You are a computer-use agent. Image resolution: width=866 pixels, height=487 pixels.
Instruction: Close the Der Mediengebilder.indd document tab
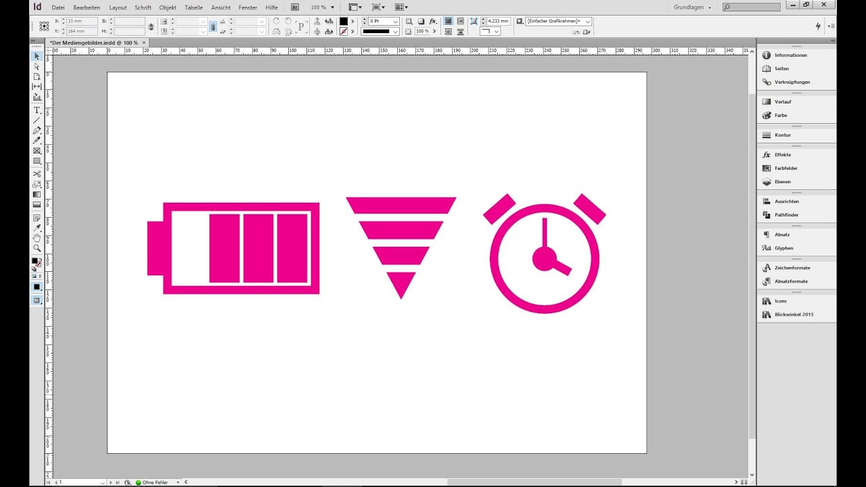[x=144, y=43]
